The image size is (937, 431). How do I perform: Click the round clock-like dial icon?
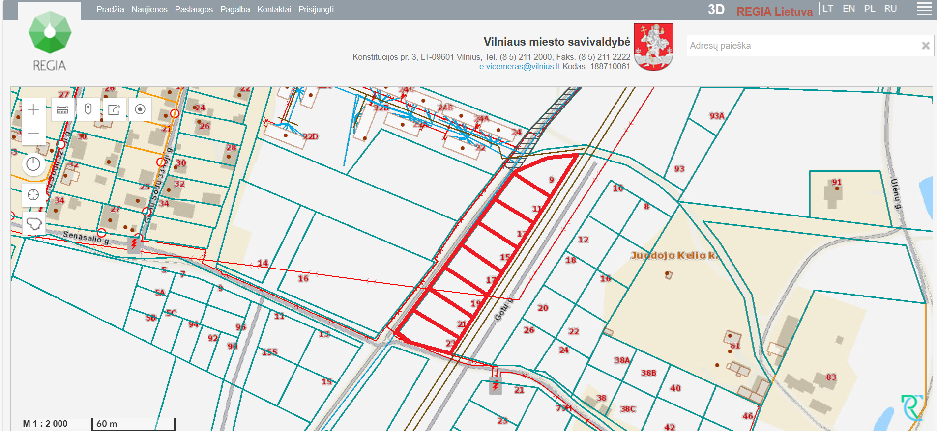(33, 164)
